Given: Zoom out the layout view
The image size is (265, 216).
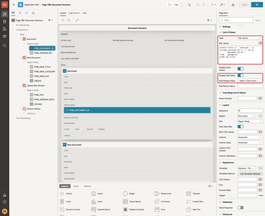Looking at the screenshot, I should click(x=63, y=20).
